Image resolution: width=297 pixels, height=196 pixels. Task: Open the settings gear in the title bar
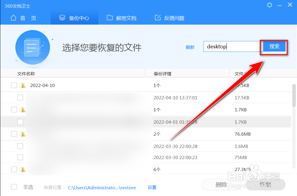(269, 5)
